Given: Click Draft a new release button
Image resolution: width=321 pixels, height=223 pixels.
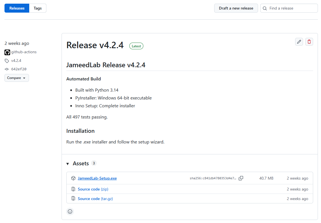Looking at the screenshot, I should [x=236, y=8].
